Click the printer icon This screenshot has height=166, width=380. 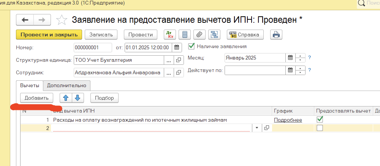pos(276,34)
